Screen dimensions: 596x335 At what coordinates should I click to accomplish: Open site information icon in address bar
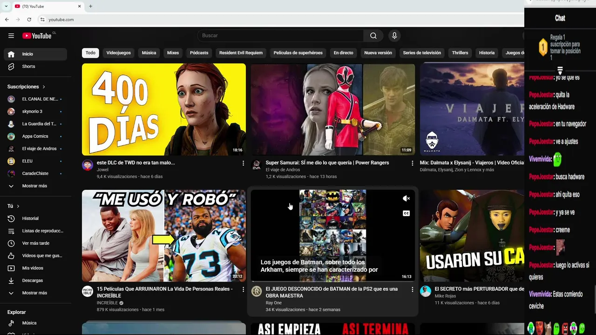(42, 20)
